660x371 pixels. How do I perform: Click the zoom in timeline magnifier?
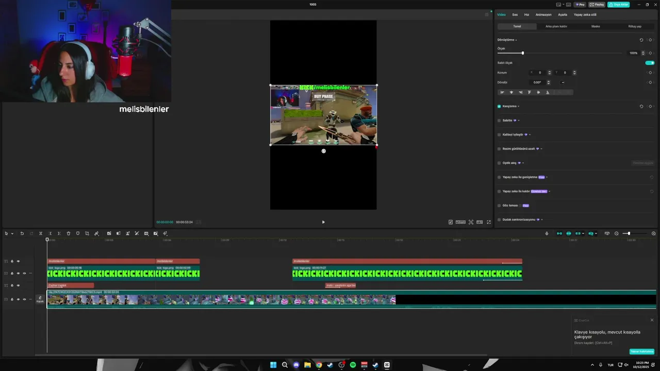pos(653,233)
